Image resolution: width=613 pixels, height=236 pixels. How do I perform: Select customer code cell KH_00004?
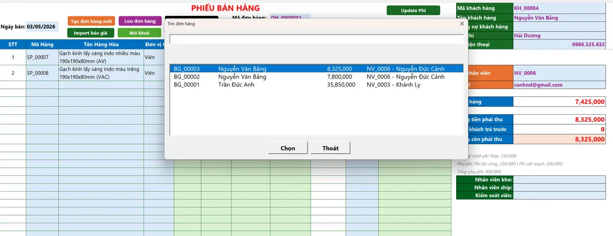pos(559,8)
